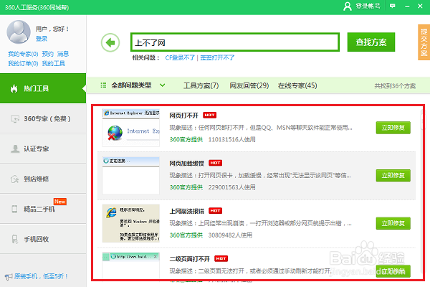The height and width of the screenshot is (287, 430).
Task: Click the text 110131516人使用
Action: pyautogui.click(x=231, y=139)
